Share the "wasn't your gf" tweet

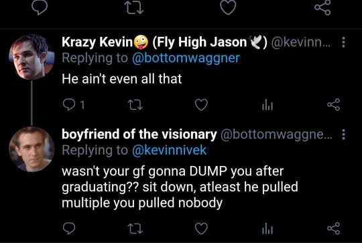pyautogui.click(x=334, y=228)
